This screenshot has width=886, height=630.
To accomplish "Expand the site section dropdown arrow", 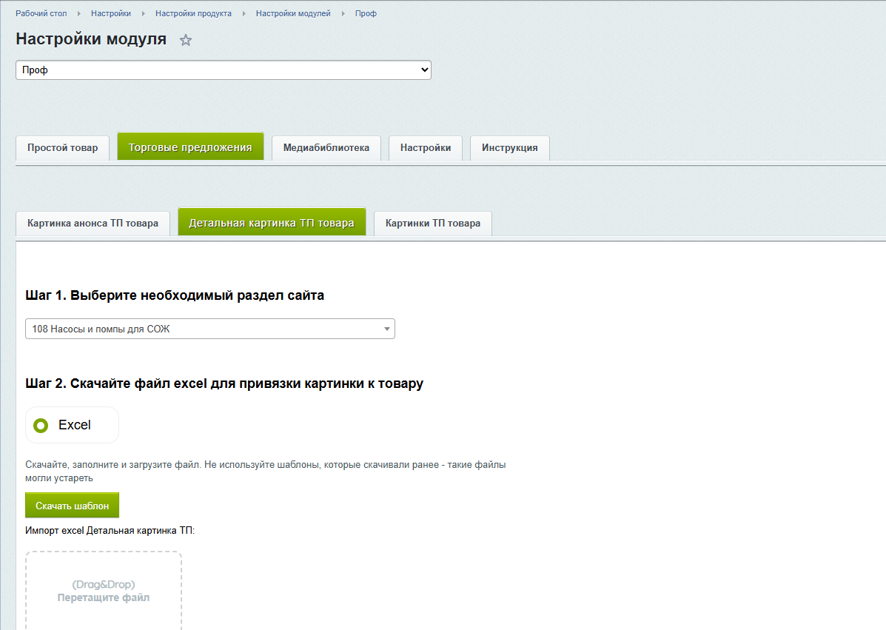I will pyautogui.click(x=386, y=329).
